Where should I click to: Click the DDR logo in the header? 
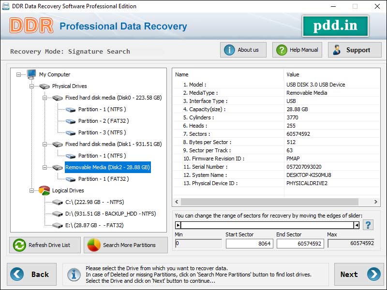click(31, 26)
